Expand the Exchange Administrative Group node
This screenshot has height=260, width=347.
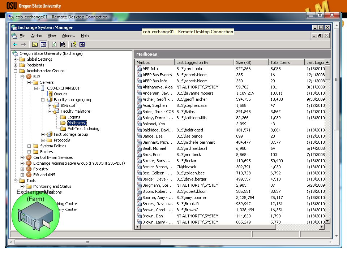(x=22, y=163)
